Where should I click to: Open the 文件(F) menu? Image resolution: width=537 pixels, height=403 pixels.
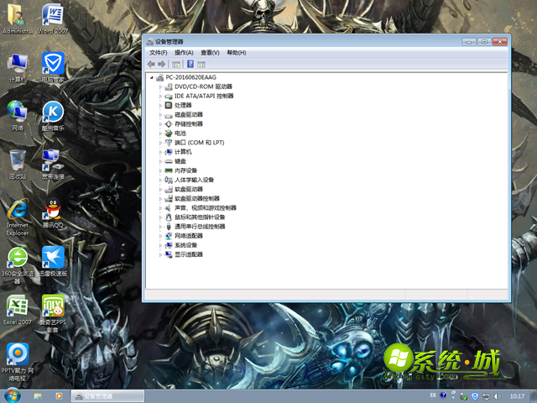click(x=159, y=53)
